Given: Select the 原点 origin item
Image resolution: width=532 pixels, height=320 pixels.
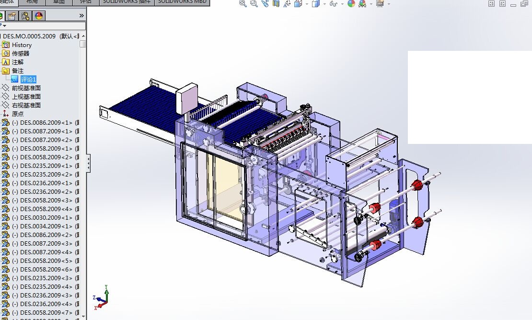Looking at the screenshot, I should (x=18, y=114).
